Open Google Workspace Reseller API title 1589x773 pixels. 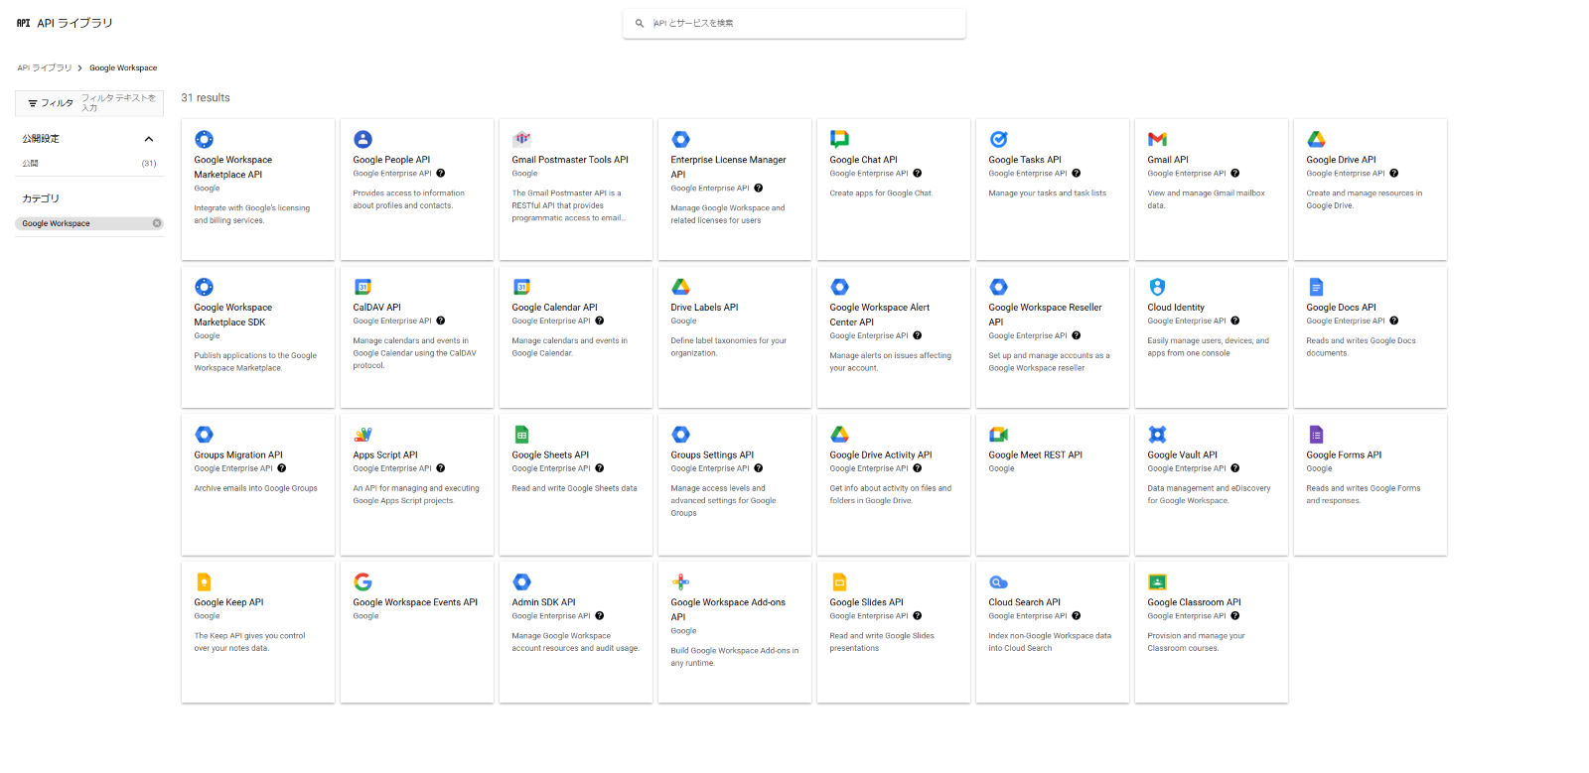tap(1045, 315)
